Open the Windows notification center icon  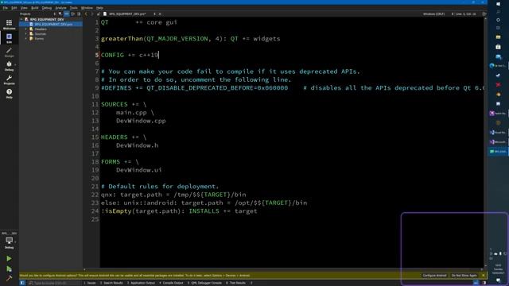[499, 280]
